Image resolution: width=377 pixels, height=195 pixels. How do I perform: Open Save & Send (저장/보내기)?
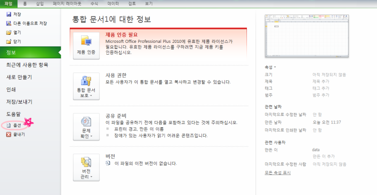[19, 102]
